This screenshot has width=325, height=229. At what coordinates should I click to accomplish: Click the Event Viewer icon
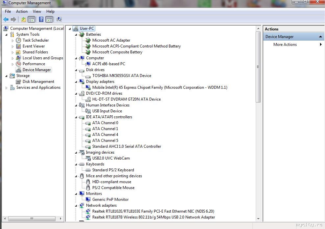(x=18, y=46)
